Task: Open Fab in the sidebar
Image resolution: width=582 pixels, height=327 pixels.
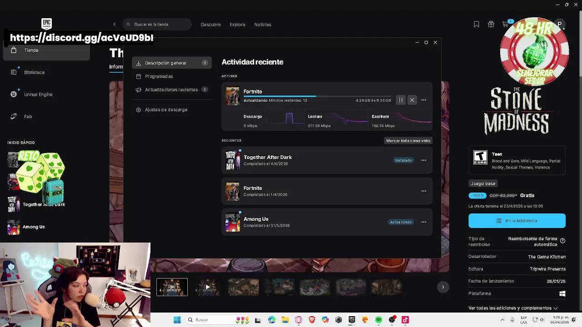Action: point(46,117)
